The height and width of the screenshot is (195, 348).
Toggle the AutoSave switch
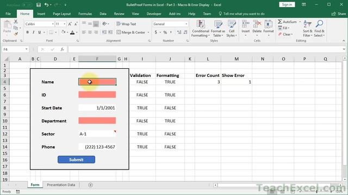pyautogui.click(x=27, y=5)
